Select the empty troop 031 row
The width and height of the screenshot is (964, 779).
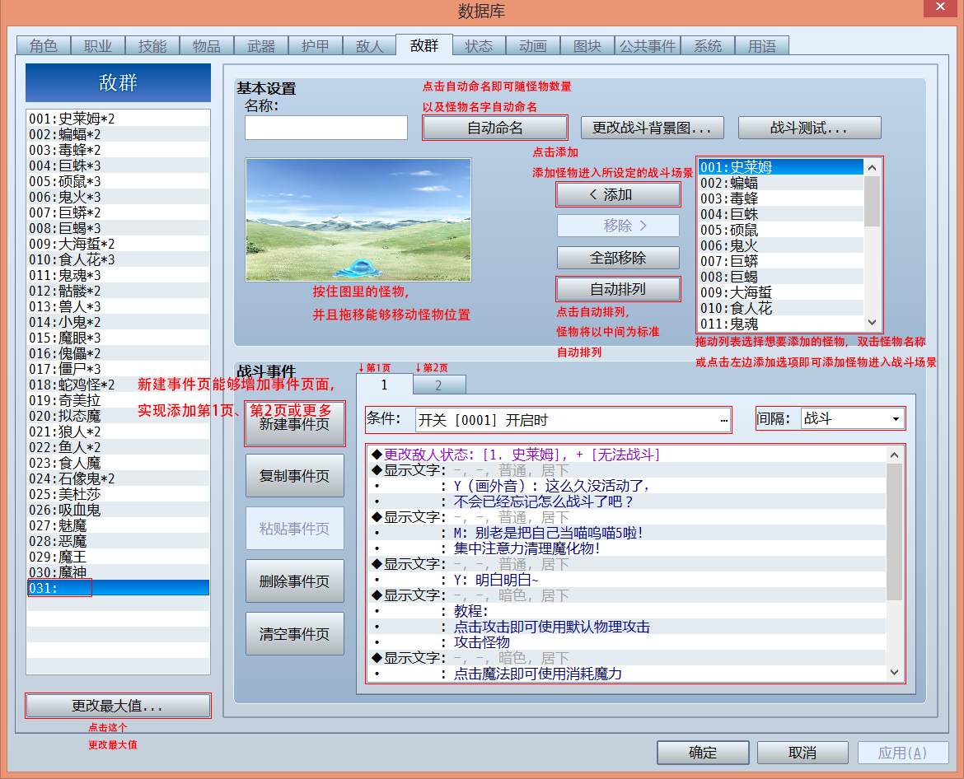118,588
